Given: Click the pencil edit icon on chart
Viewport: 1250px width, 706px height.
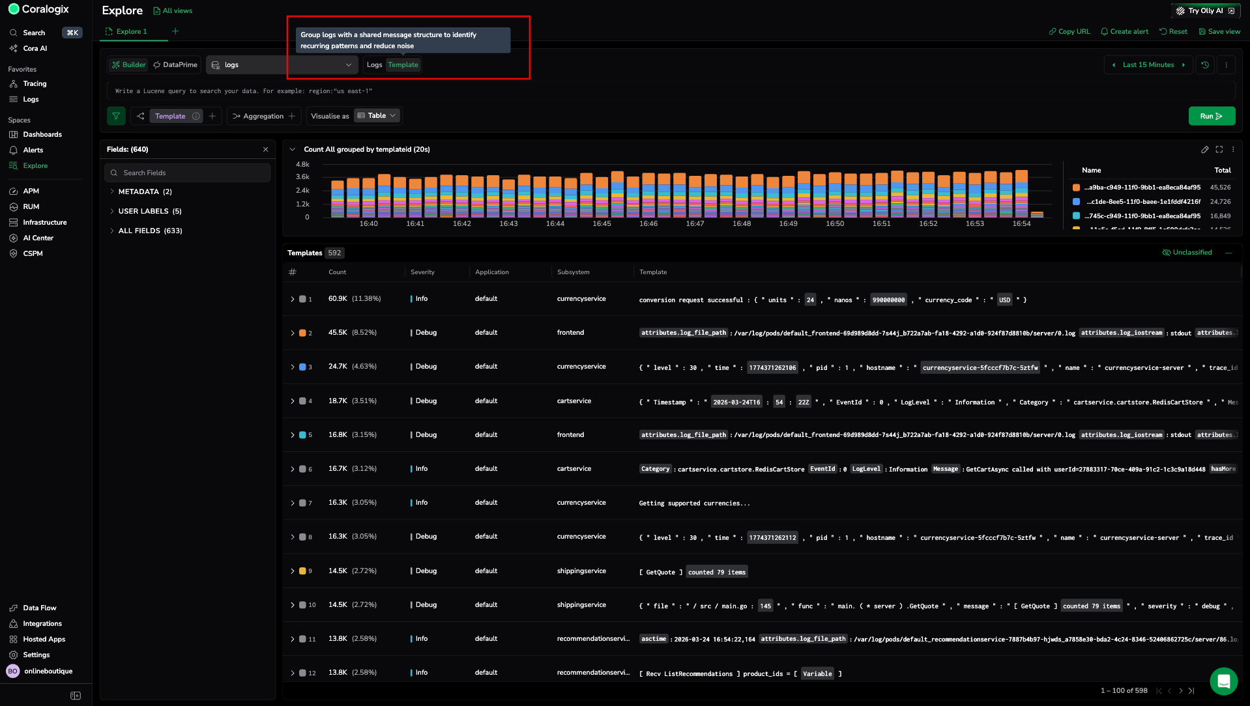Looking at the screenshot, I should pyautogui.click(x=1204, y=150).
